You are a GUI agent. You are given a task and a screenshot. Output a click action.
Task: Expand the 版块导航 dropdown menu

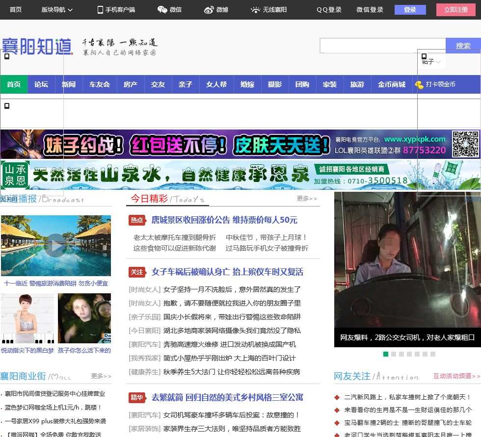57,10
